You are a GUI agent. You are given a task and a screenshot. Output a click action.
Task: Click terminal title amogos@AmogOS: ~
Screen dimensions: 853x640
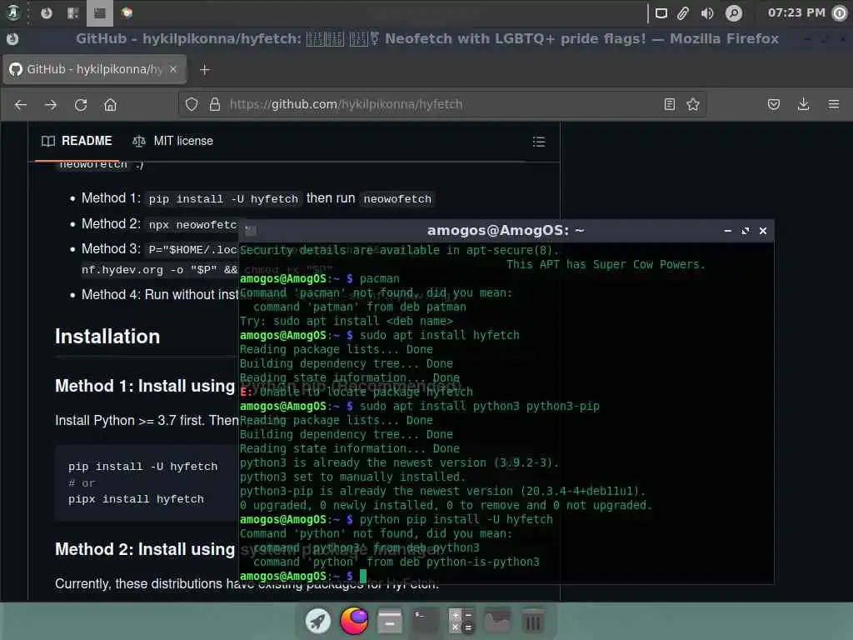coord(506,230)
